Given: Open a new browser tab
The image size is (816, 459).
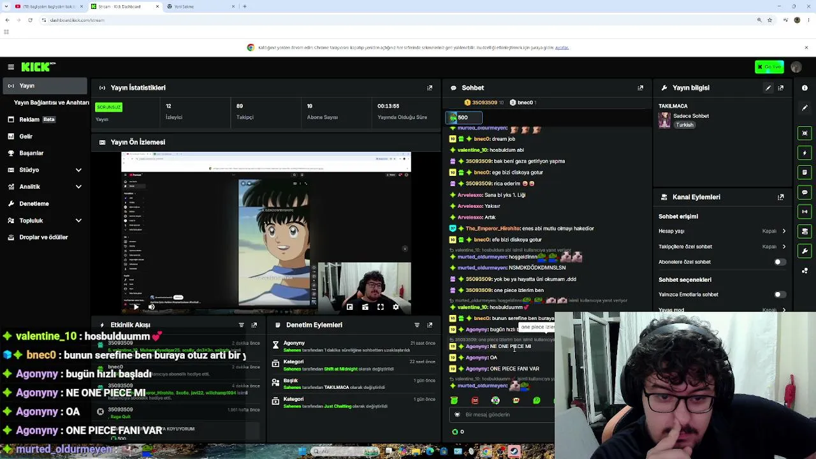Looking at the screenshot, I should click(245, 6).
